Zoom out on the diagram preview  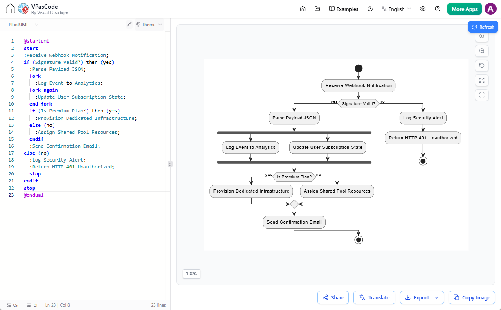point(482,51)
